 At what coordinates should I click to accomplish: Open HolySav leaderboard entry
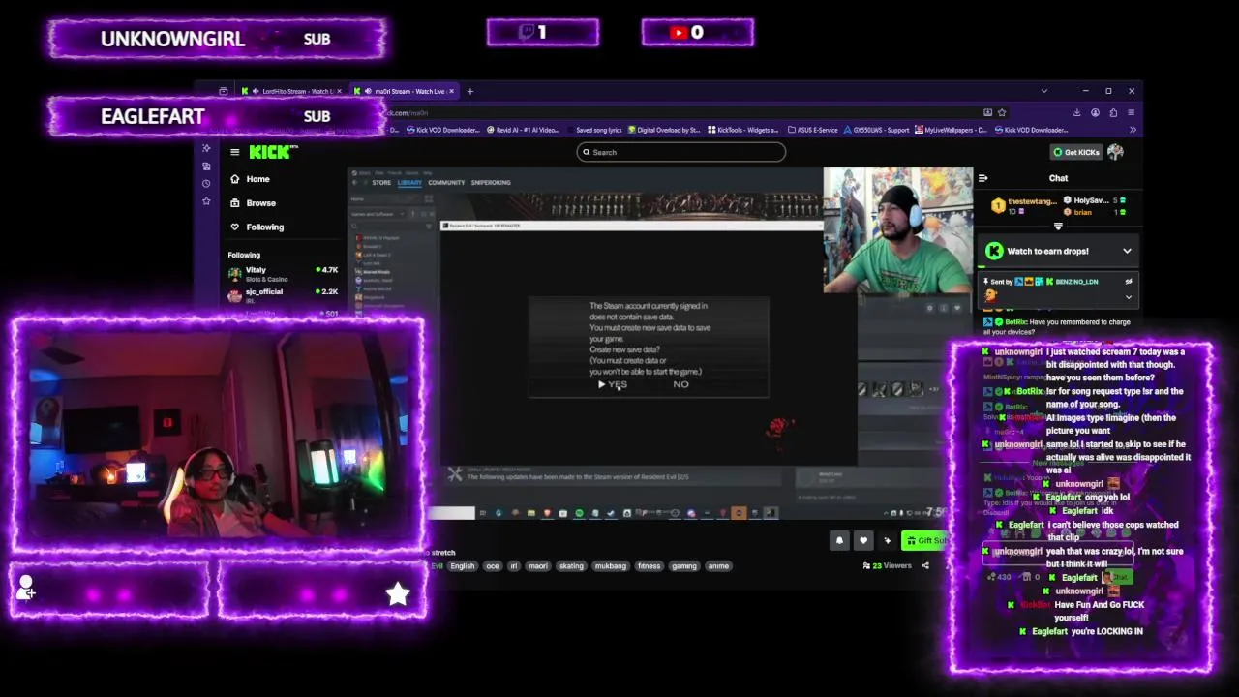click(1094, 200)
